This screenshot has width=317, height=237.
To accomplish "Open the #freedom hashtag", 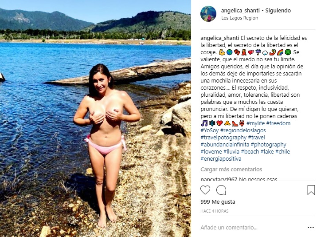I will (278, 123).
